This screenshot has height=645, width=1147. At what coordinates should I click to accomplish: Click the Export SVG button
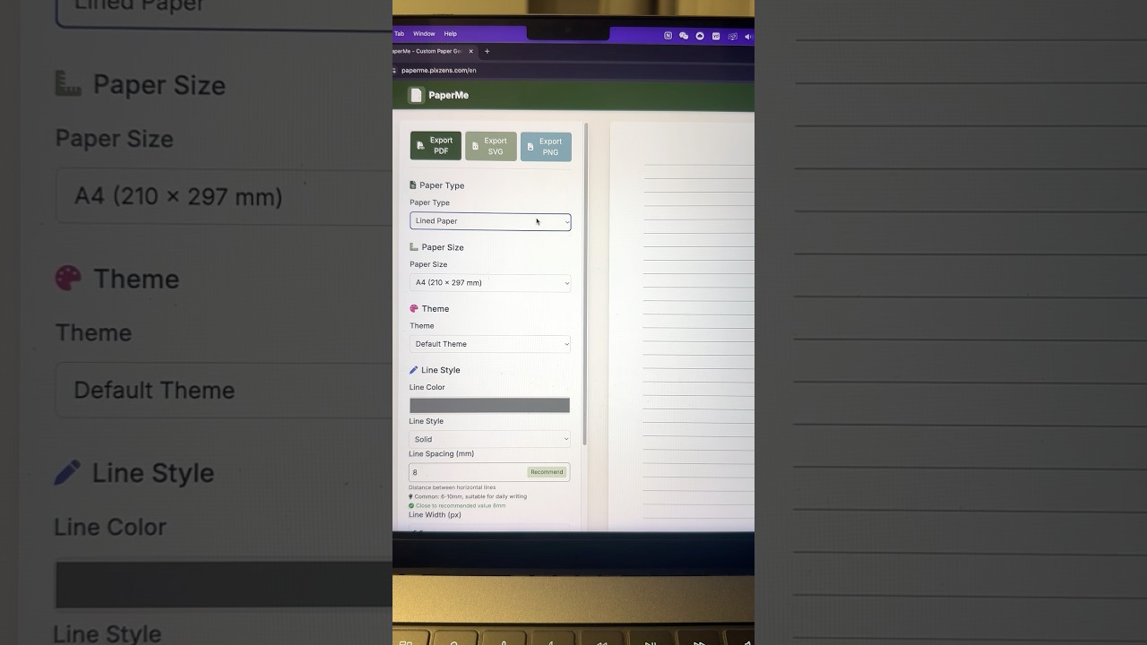[x=491, y=146]
